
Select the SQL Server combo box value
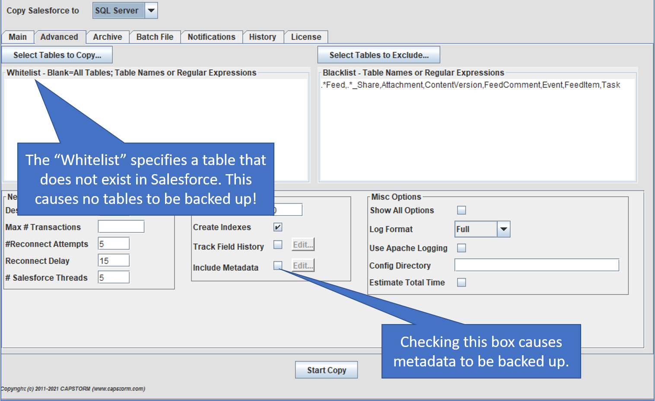coord(119,10)
